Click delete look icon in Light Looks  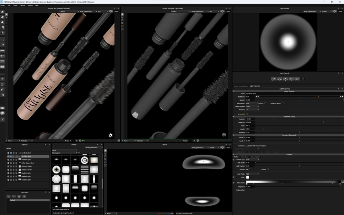pyautogui.click(x=24, y=197)
